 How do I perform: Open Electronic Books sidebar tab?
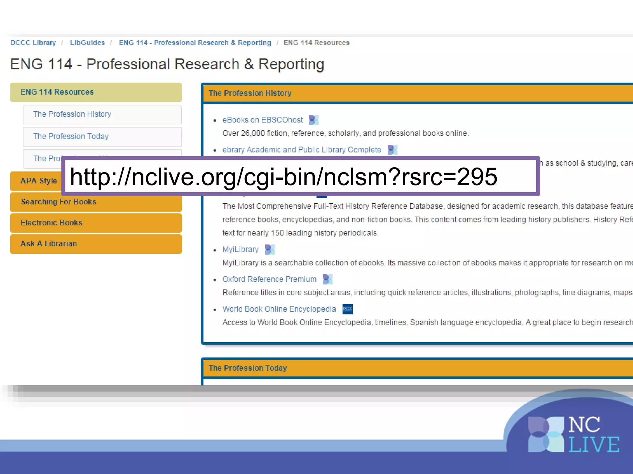click(96, 223)
